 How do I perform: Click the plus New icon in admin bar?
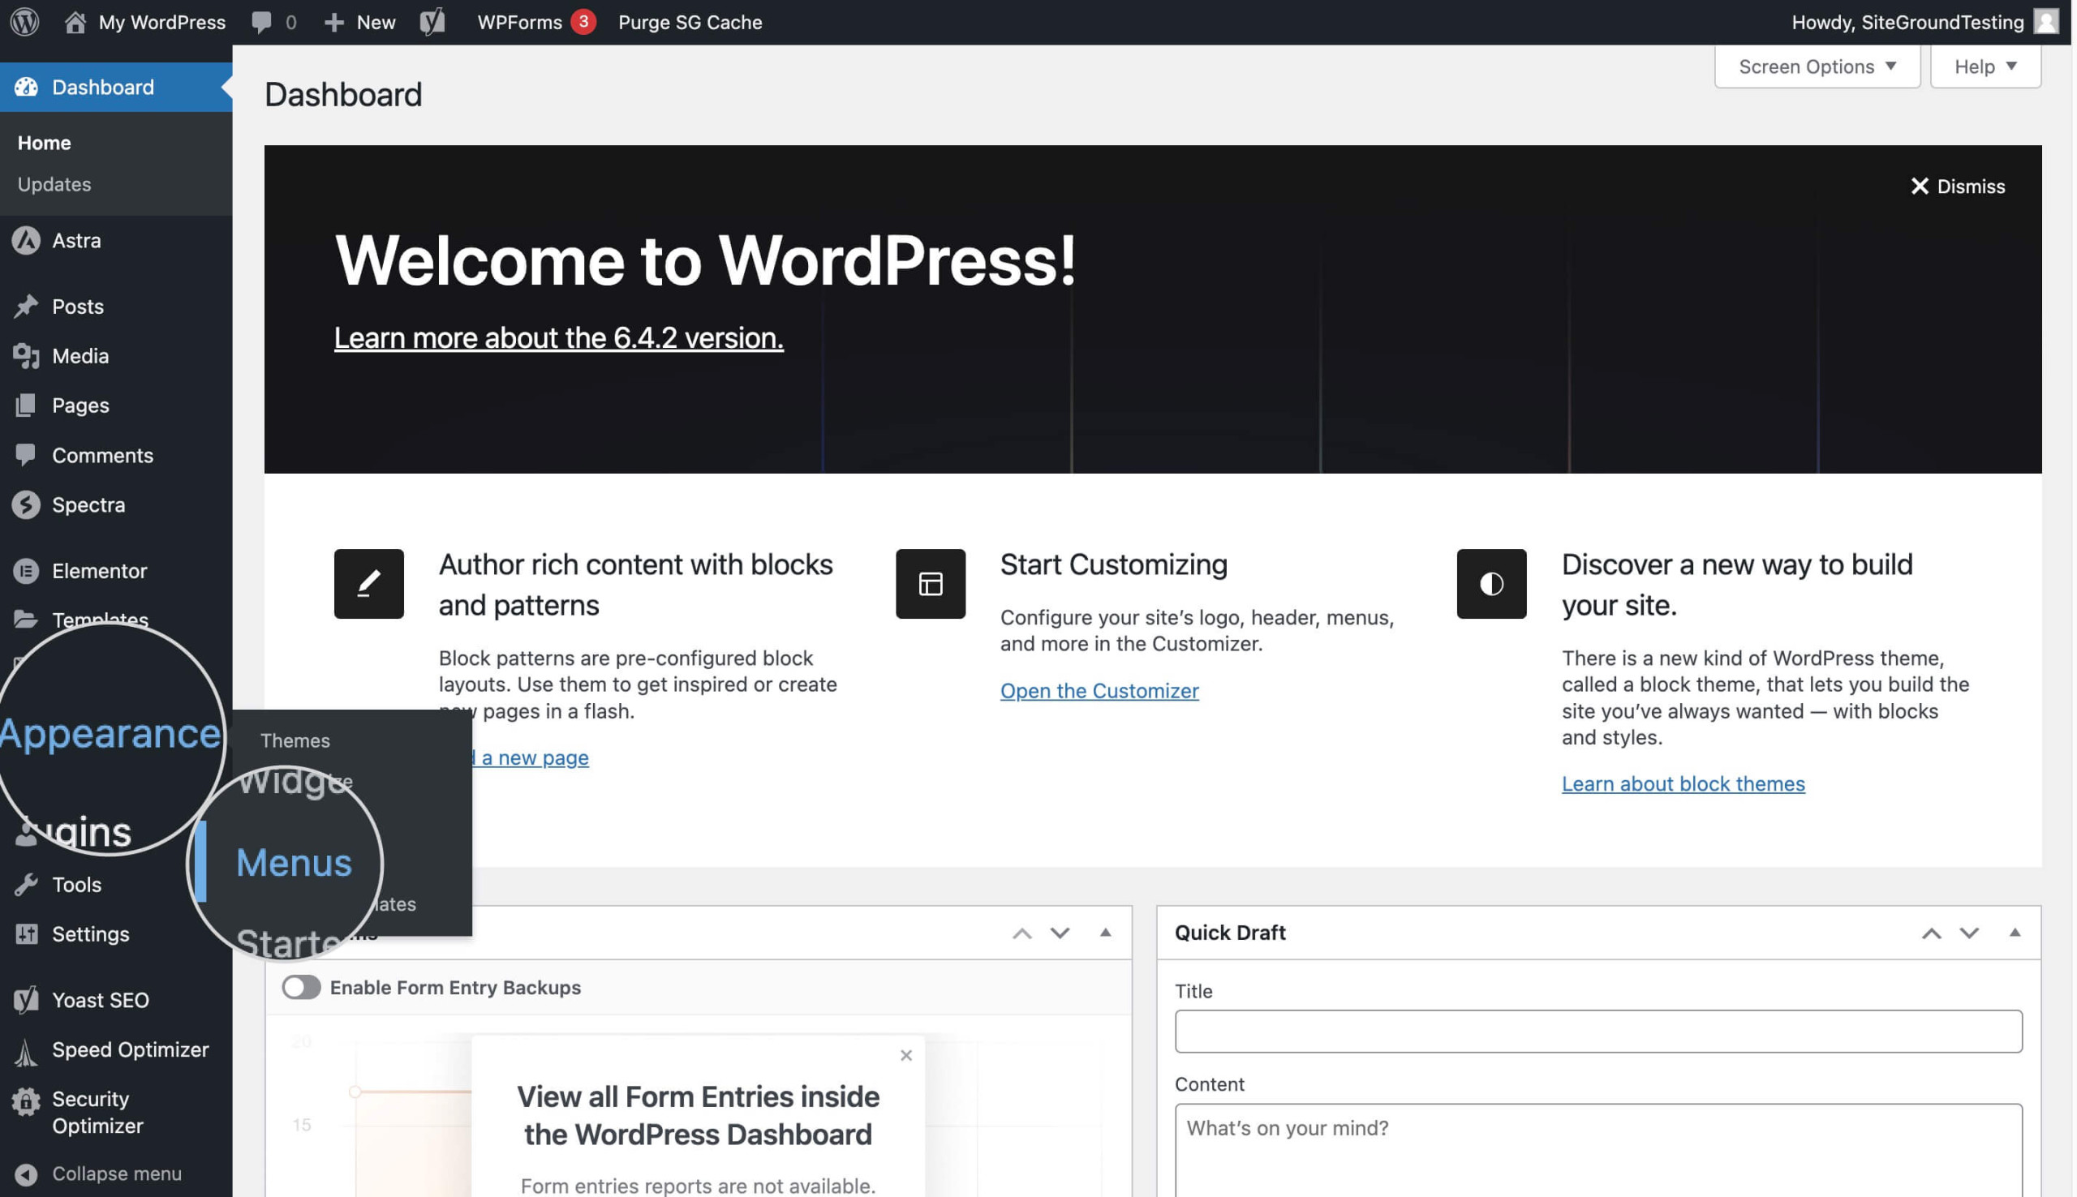333,22
